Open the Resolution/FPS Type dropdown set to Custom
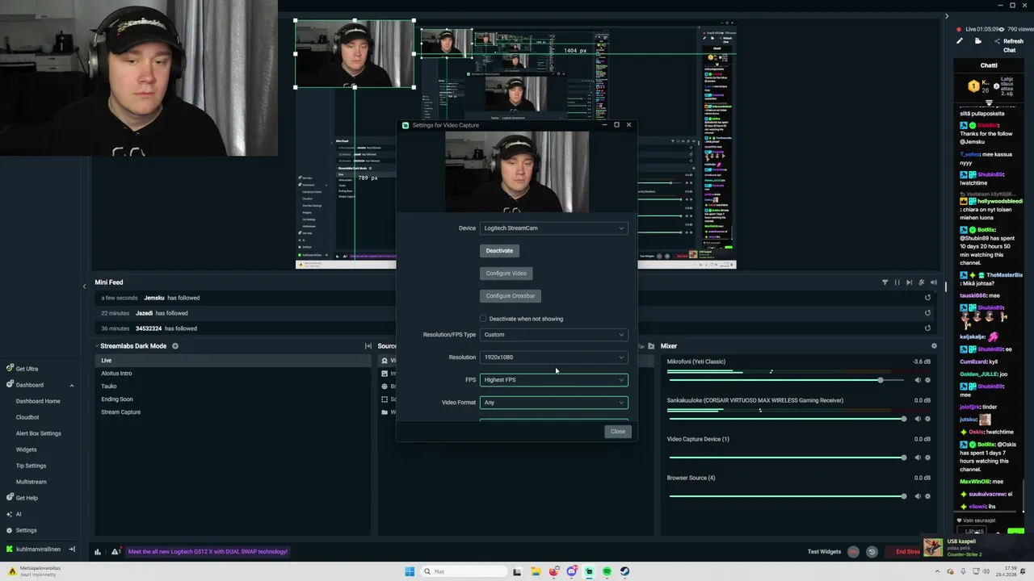This screenshot has width=1034, height=581. pyautogui.click(x=553, y=335)
